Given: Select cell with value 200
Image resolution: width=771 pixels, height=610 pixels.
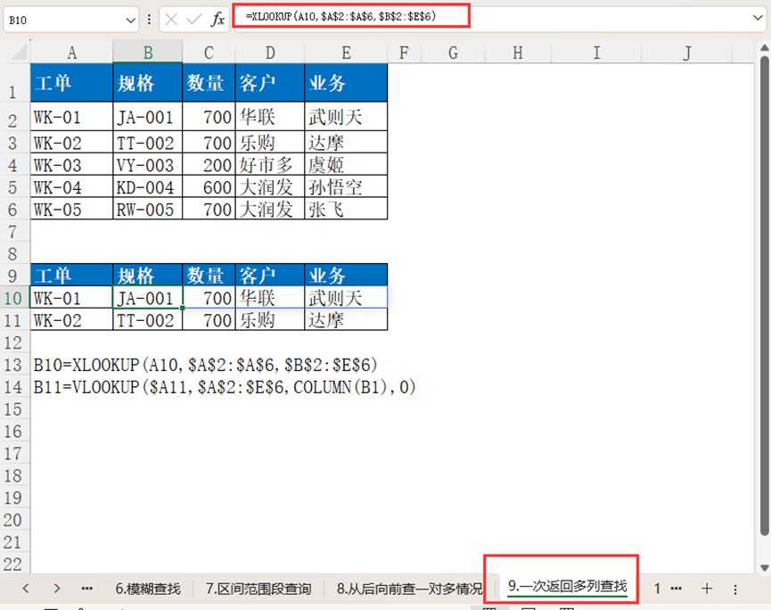Looking at the screenshot, I should (209, 165).
